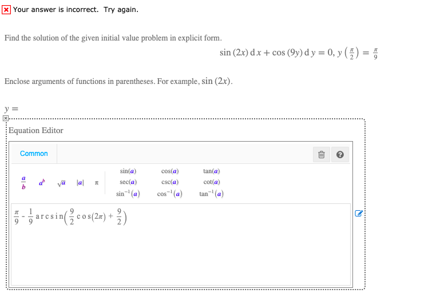Click the red incorrect answer X icon

pyautogui.click(x=6, y=10)
